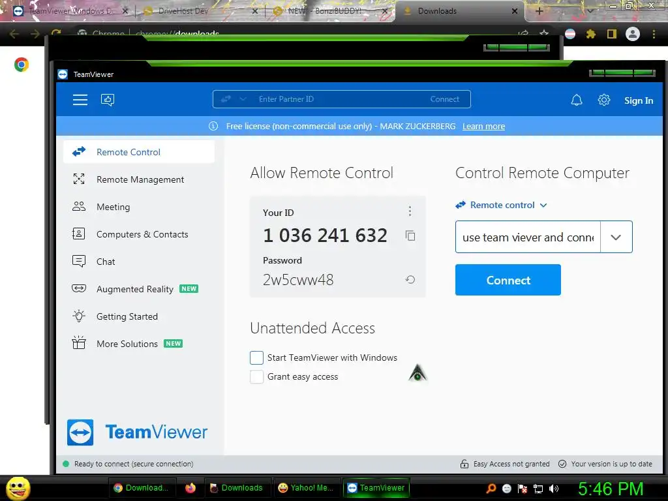Click Sign In in the header
668x501 pixels.
pos(639,100)
